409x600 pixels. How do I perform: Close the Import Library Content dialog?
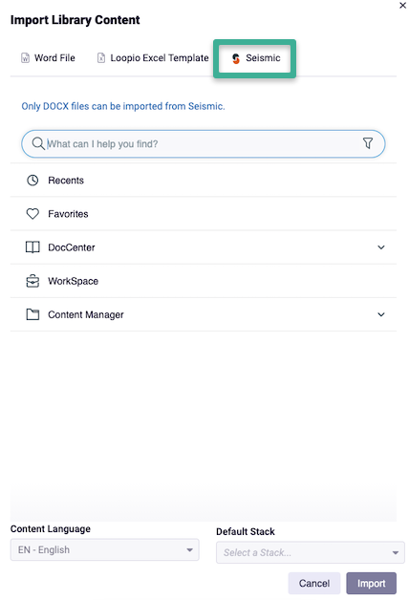(x=403, y=6)
